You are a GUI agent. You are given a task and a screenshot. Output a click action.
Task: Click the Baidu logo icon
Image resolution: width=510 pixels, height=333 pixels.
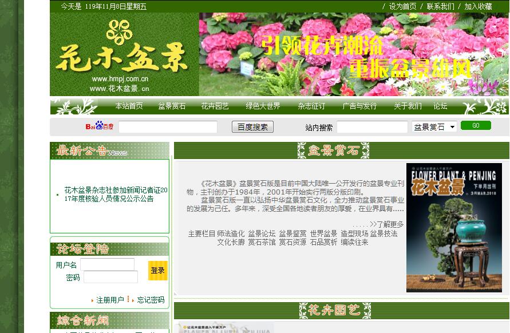point(100,126)
